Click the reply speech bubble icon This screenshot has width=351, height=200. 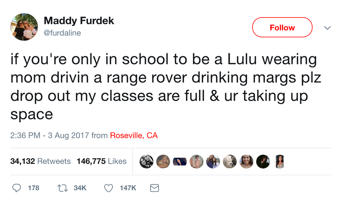click(x=16, y=187)
